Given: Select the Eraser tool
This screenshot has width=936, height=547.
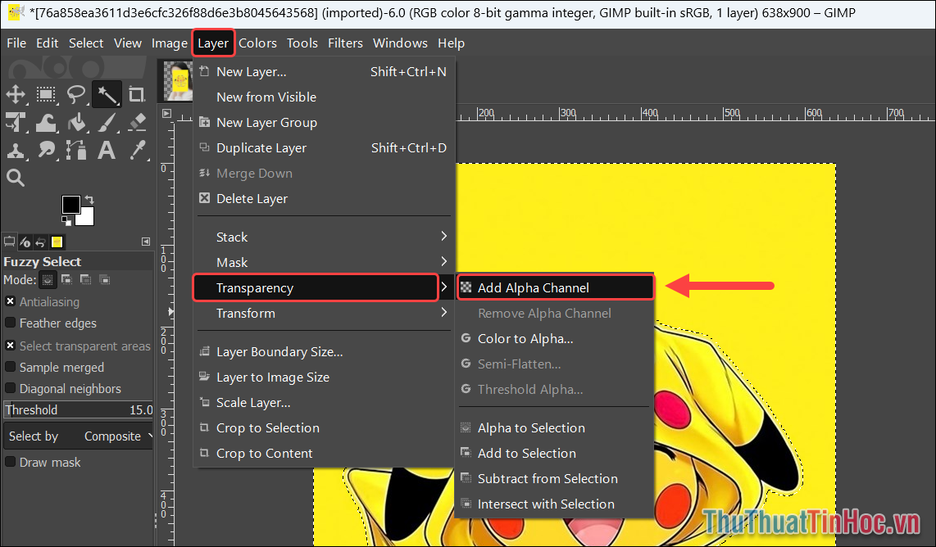Looking at the screenshot, I should pyautogui.click(x=138, y=122).
